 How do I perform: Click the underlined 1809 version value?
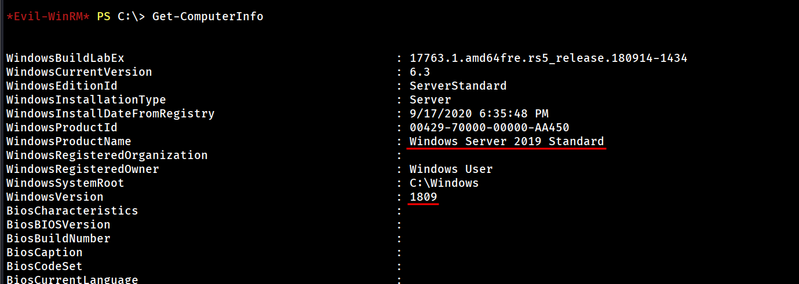423,197
